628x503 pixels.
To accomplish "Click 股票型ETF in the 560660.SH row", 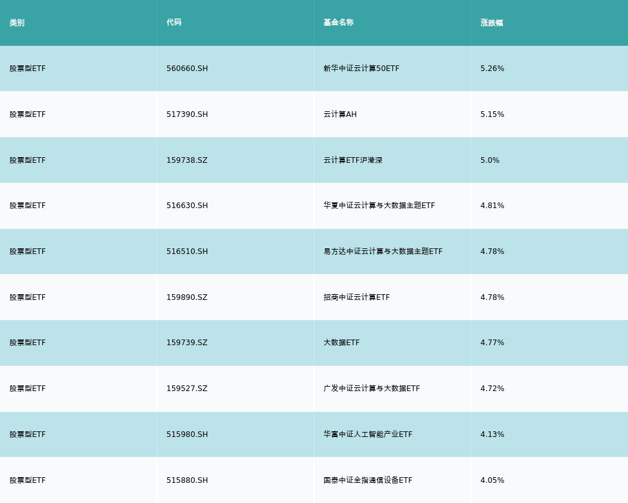I will [x=28, y=69].
